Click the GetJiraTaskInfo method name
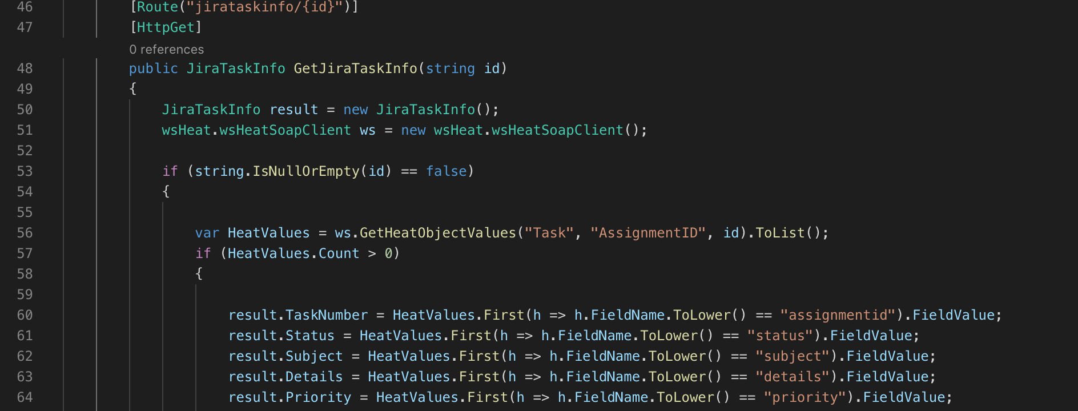This screenshot has height=411, width=1078. [x=356, y=68]
